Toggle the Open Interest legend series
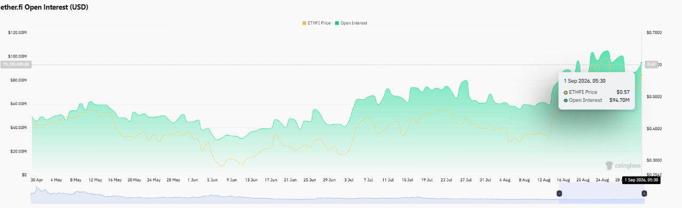 pos(351,23)
